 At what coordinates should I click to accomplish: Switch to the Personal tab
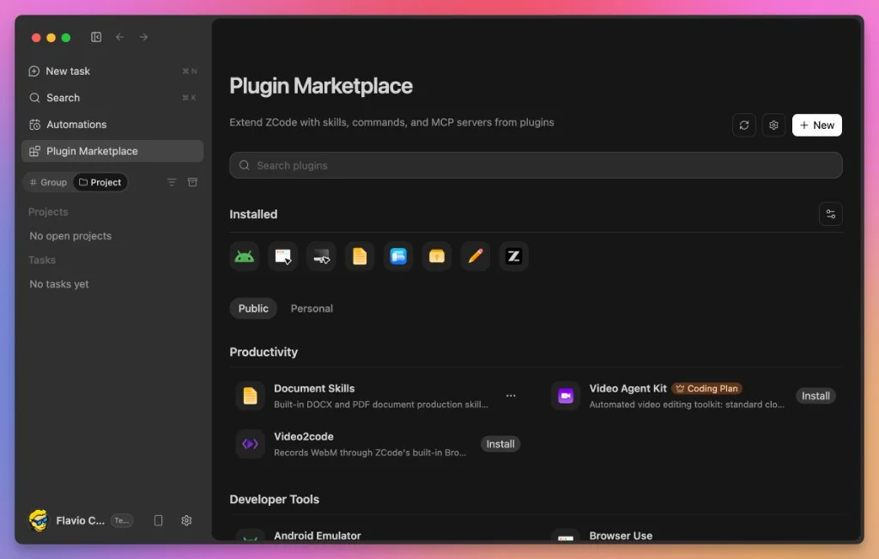(x=312, y=308)
